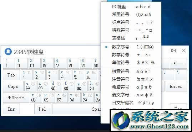Tap the z key showing (1)
Image resolution: width=192 pixels, height=132 pixels.
(x=36, y=97)
